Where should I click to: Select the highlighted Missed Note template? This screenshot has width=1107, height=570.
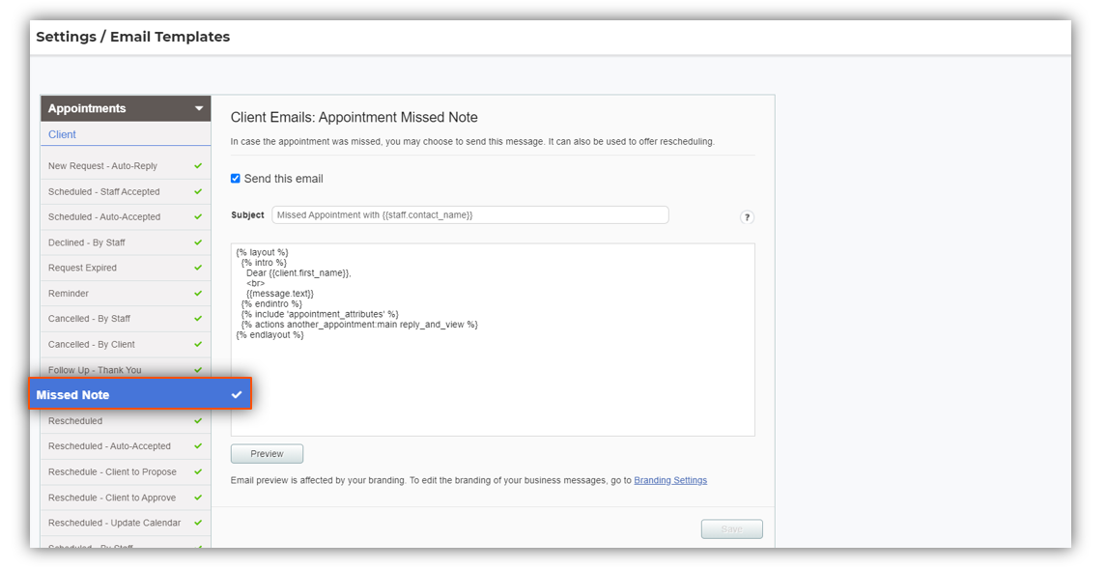point(140,394)
